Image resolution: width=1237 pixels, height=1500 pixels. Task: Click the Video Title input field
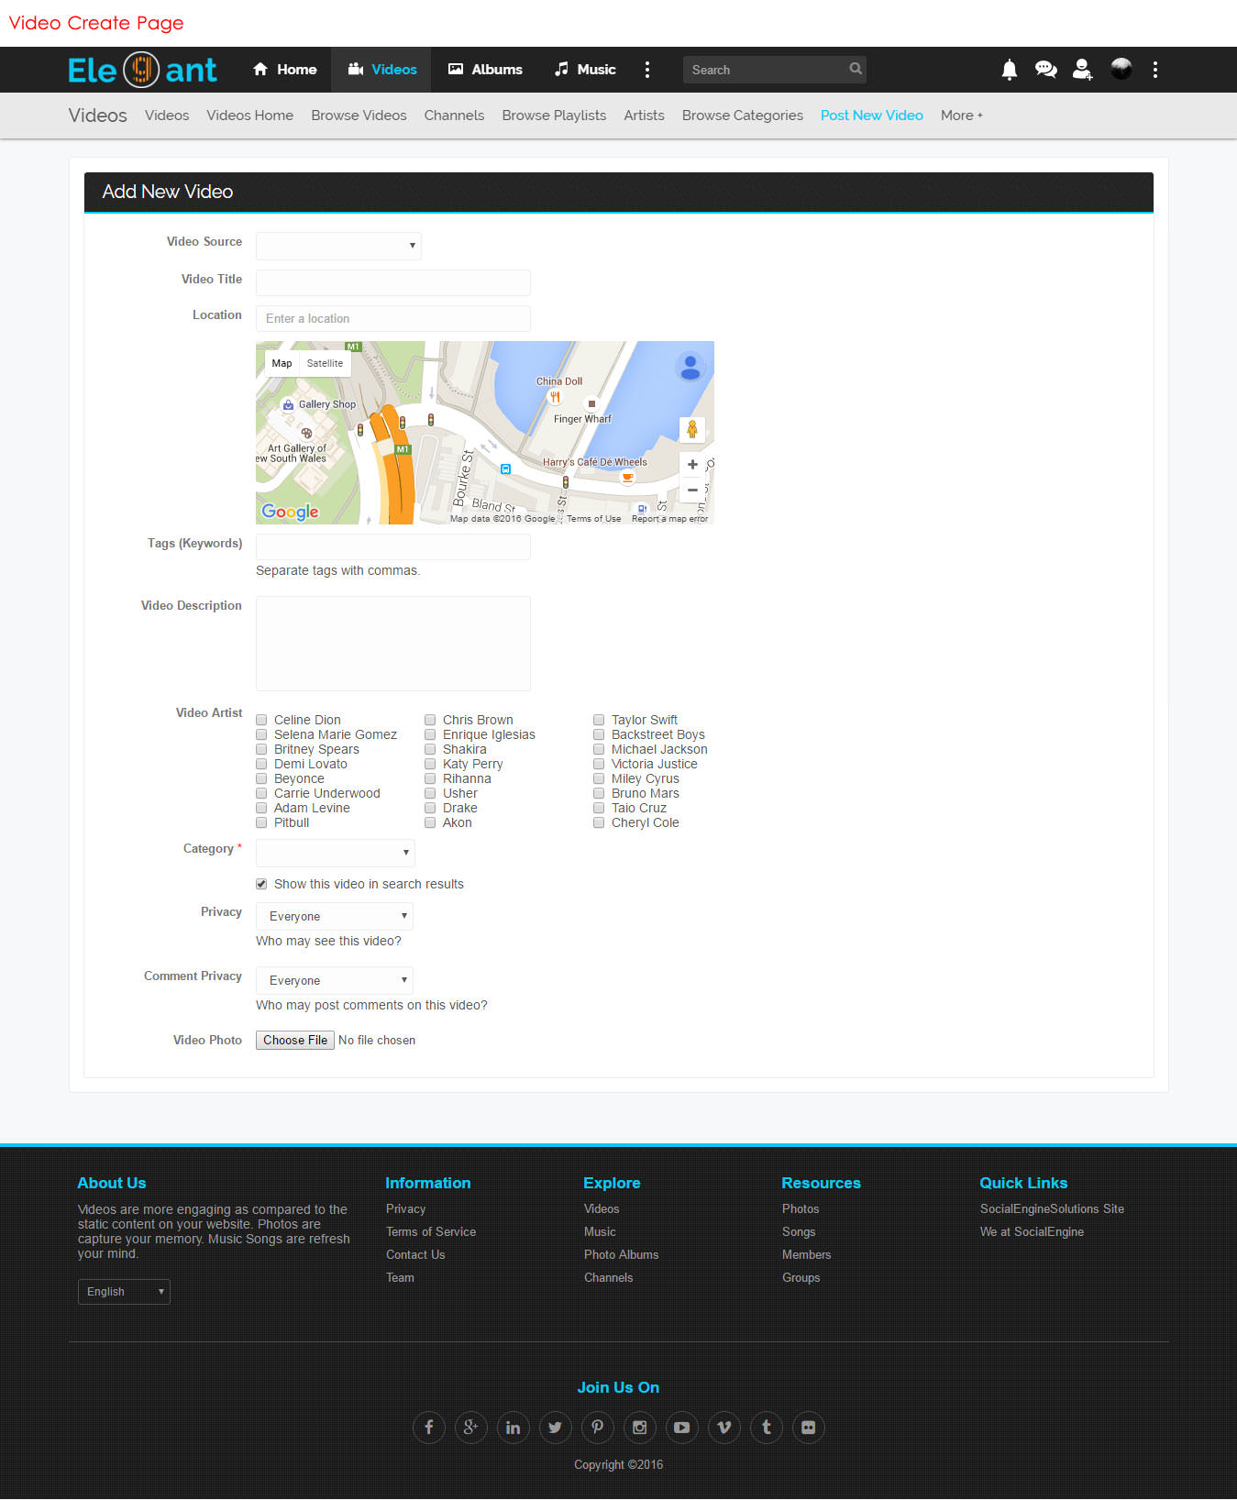click(392, 282)
